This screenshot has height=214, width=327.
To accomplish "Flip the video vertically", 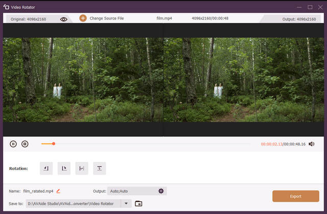I will click(x=100, y=168).
